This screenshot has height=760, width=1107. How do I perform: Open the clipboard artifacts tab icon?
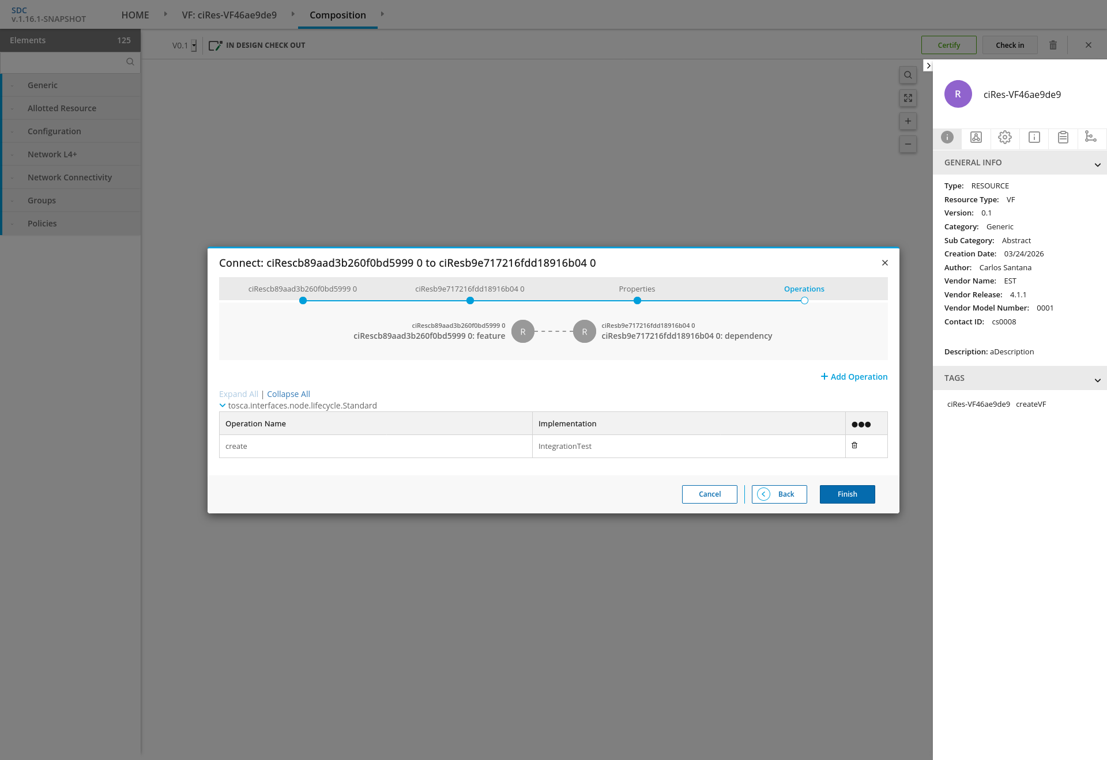(1063, 137)
